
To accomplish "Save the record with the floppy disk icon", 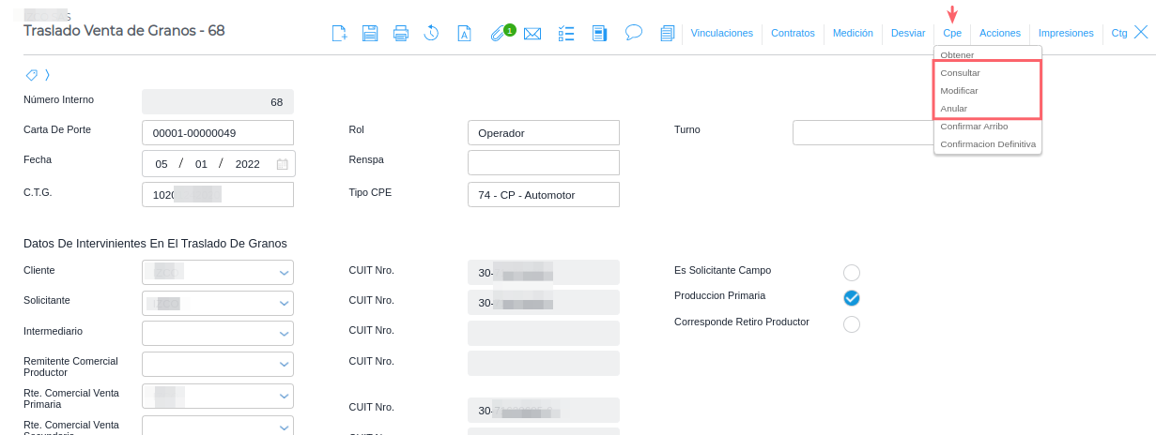I will tap(370, 34).
